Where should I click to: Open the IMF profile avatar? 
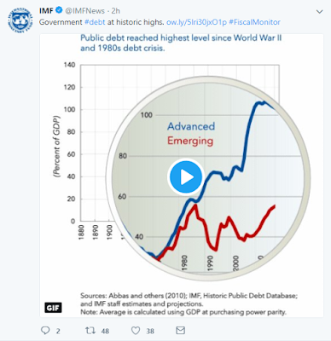coord(20,20)
